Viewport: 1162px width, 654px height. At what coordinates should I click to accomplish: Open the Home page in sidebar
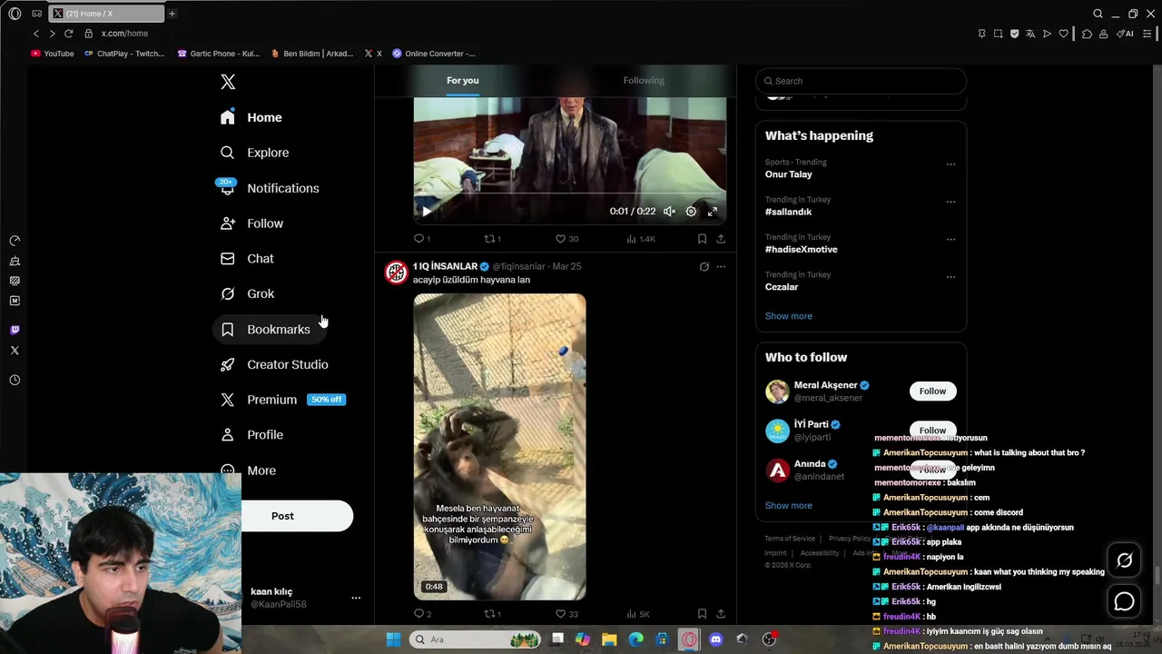pos(251,117)
